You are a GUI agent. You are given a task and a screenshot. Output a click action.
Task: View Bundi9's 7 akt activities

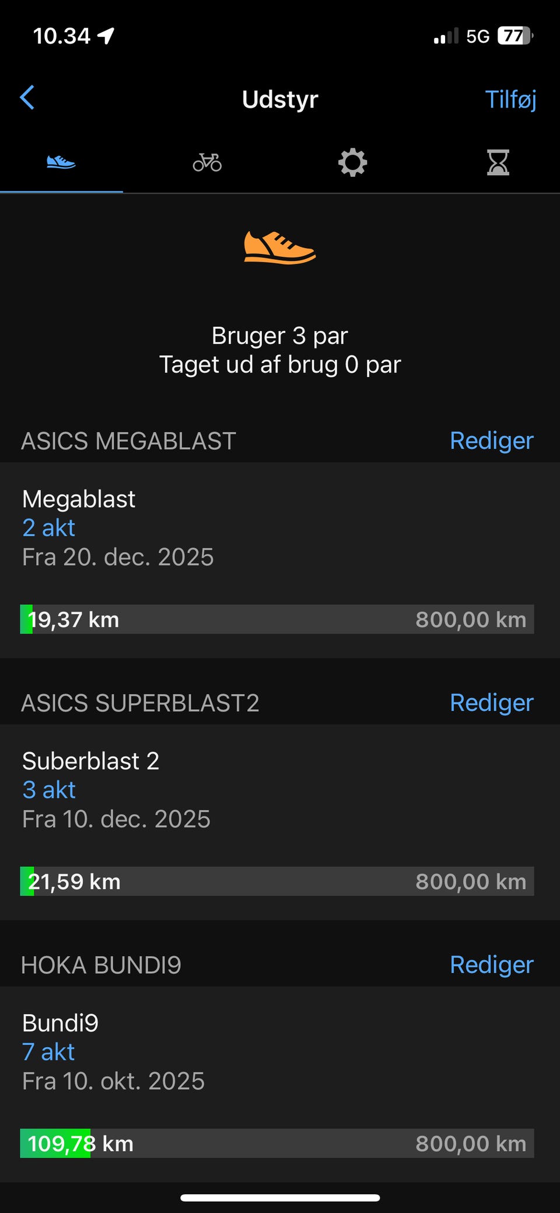point(48,1052)
